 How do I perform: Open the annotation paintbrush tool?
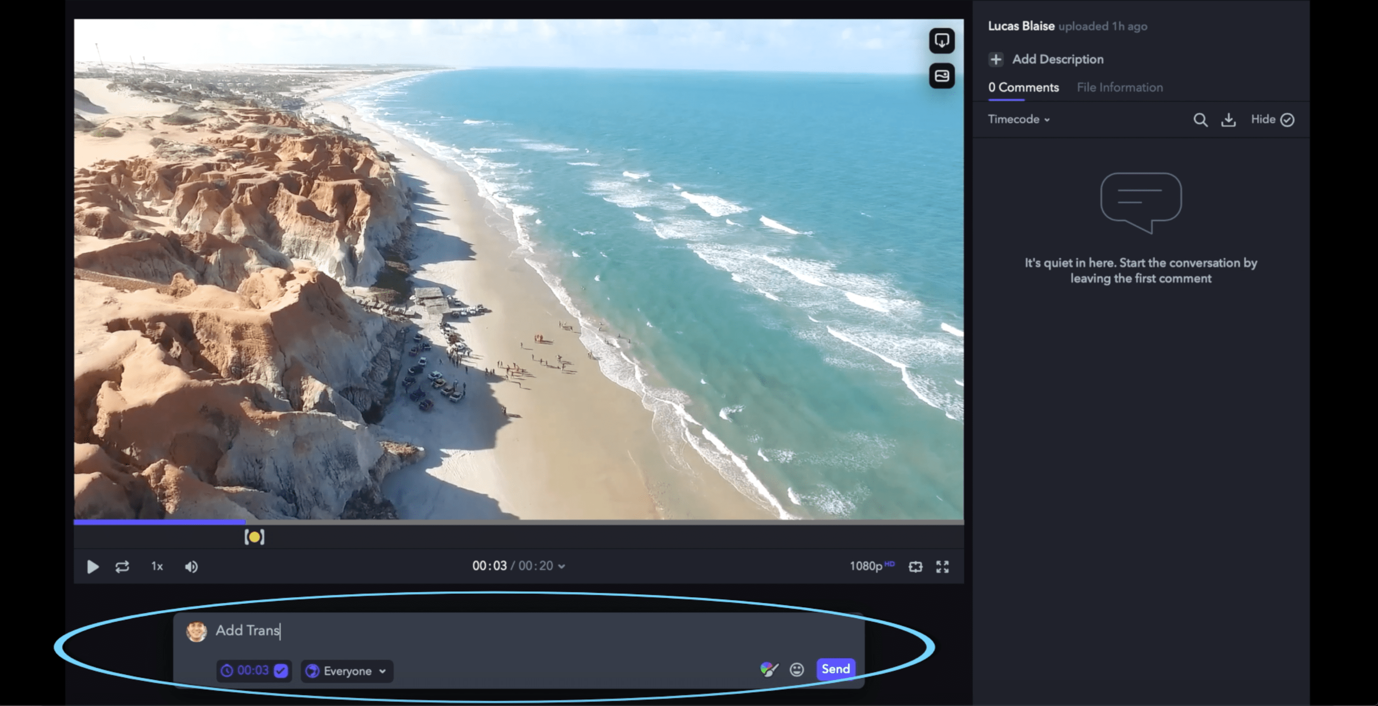769,669
